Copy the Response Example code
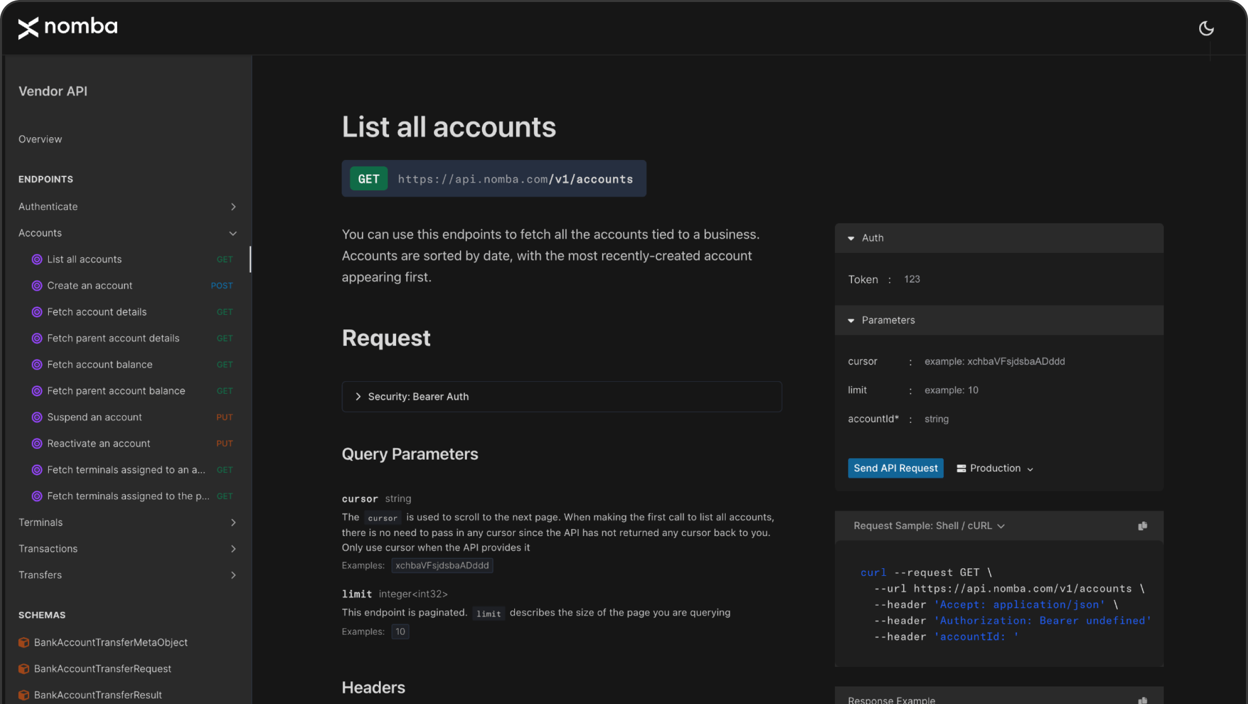1248x704 pixels. coord(1142,699)
